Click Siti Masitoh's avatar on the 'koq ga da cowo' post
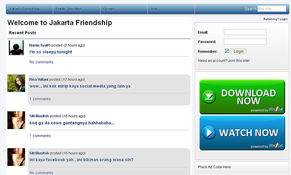Viewport: 291px width, 175px height. click(x=16, y=120)
